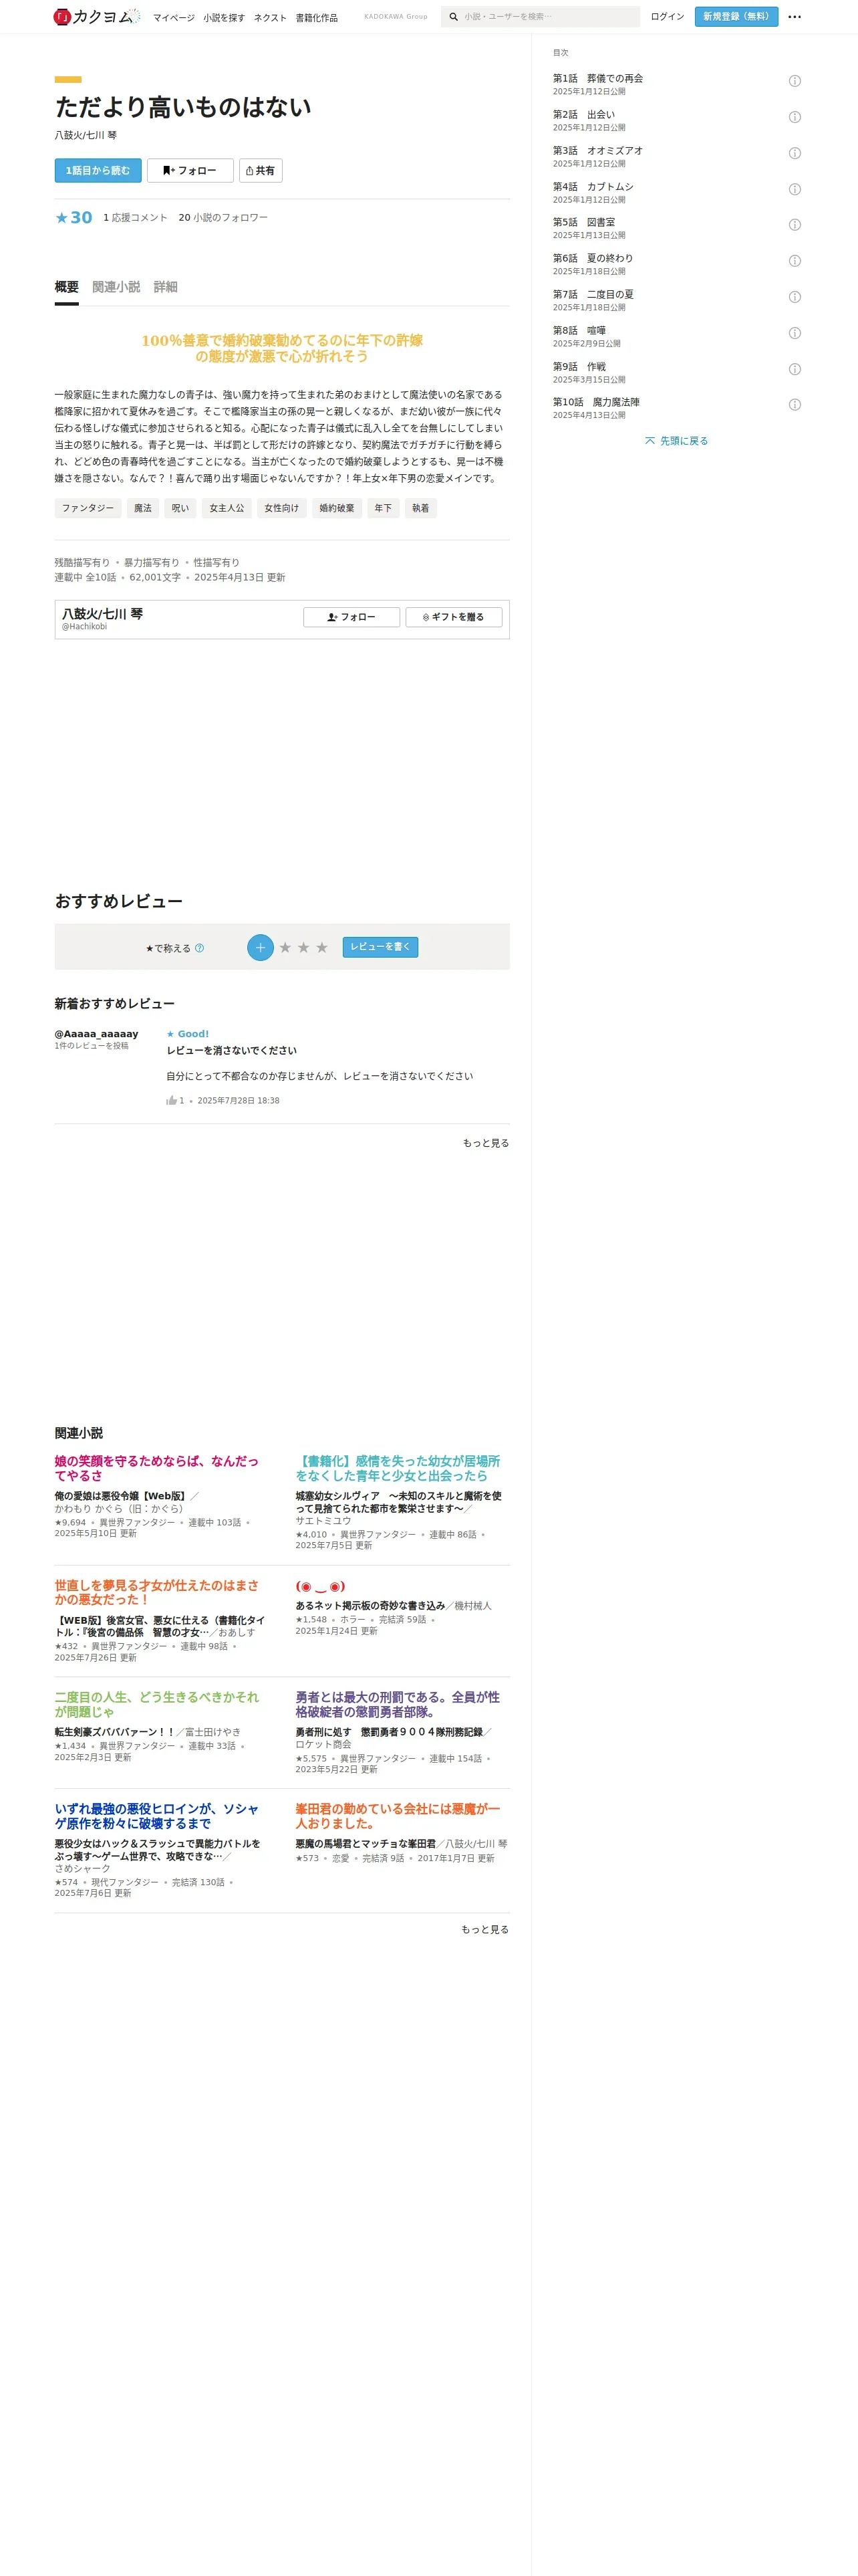Click the blue plus star rating button
This screenshot has width=858, height=2576.
coord(260,947)
